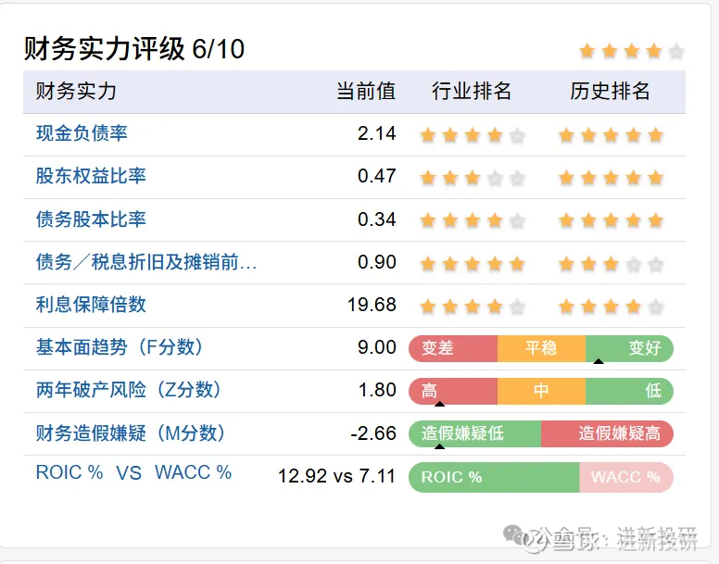Screen dimensions: 719x564
Task: Click industry rank stars for 利息保障倍数
Action: coord(472,306)
